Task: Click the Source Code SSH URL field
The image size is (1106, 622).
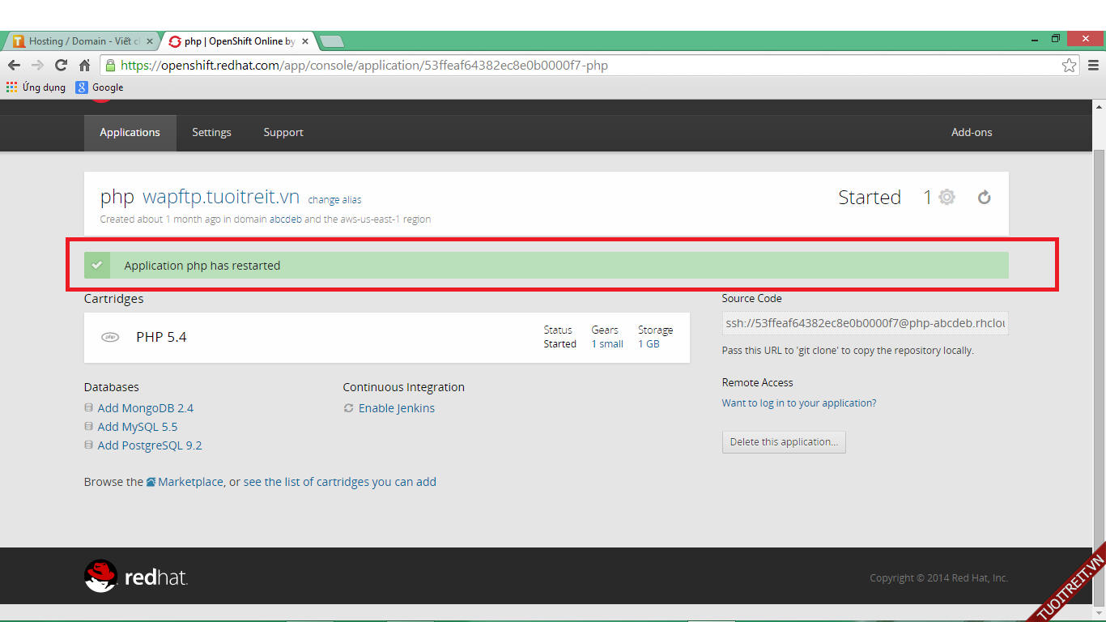Action: (x=865, y=323)
